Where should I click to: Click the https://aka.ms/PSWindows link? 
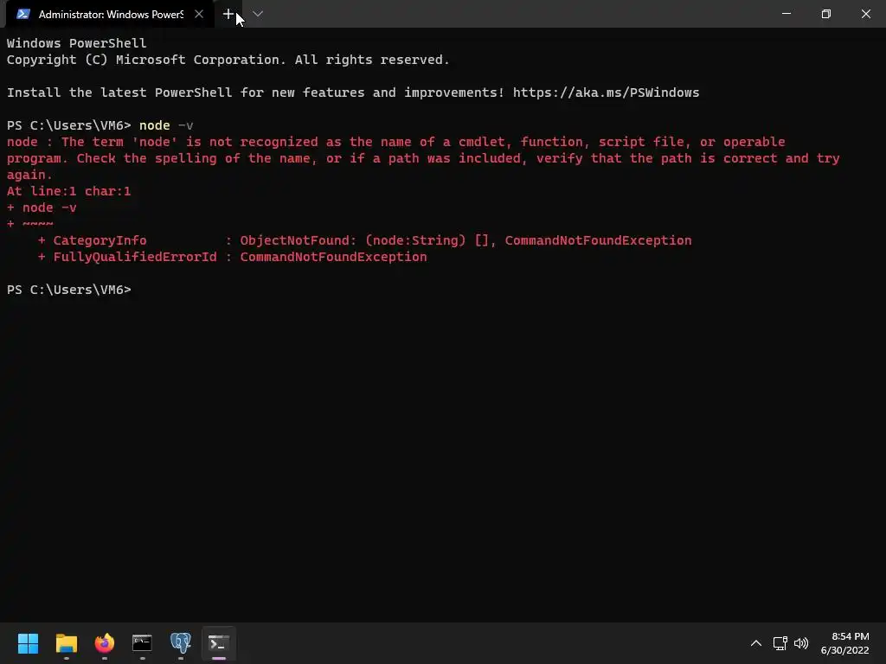click(x=606, y=93)
